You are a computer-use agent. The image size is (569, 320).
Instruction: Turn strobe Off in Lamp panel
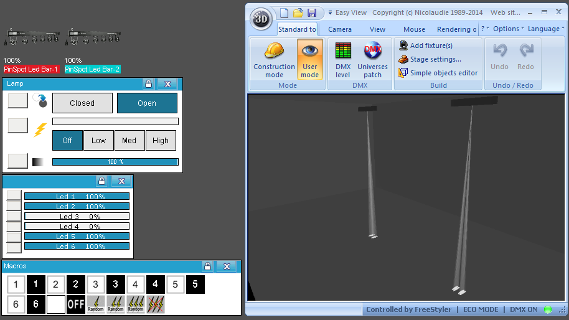(x=67, y=141)
